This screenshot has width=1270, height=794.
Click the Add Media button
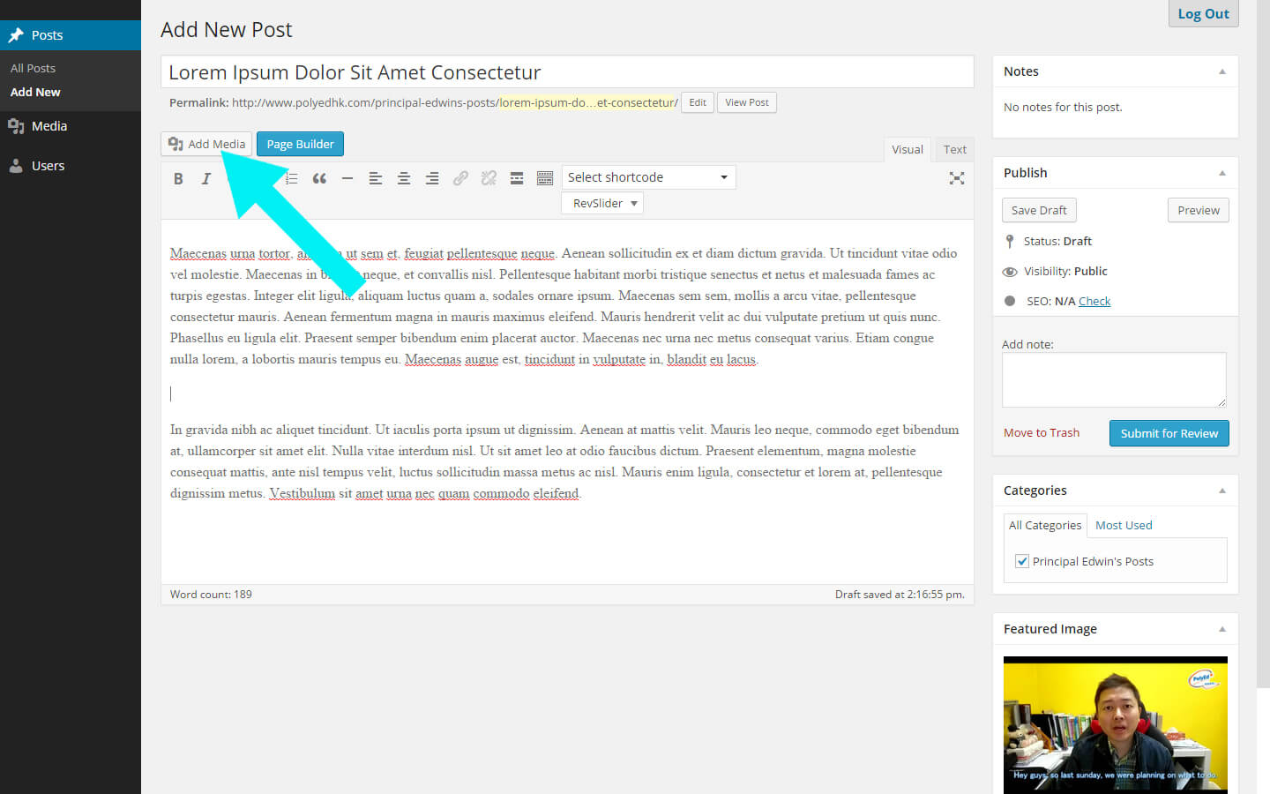coord(206,144)
